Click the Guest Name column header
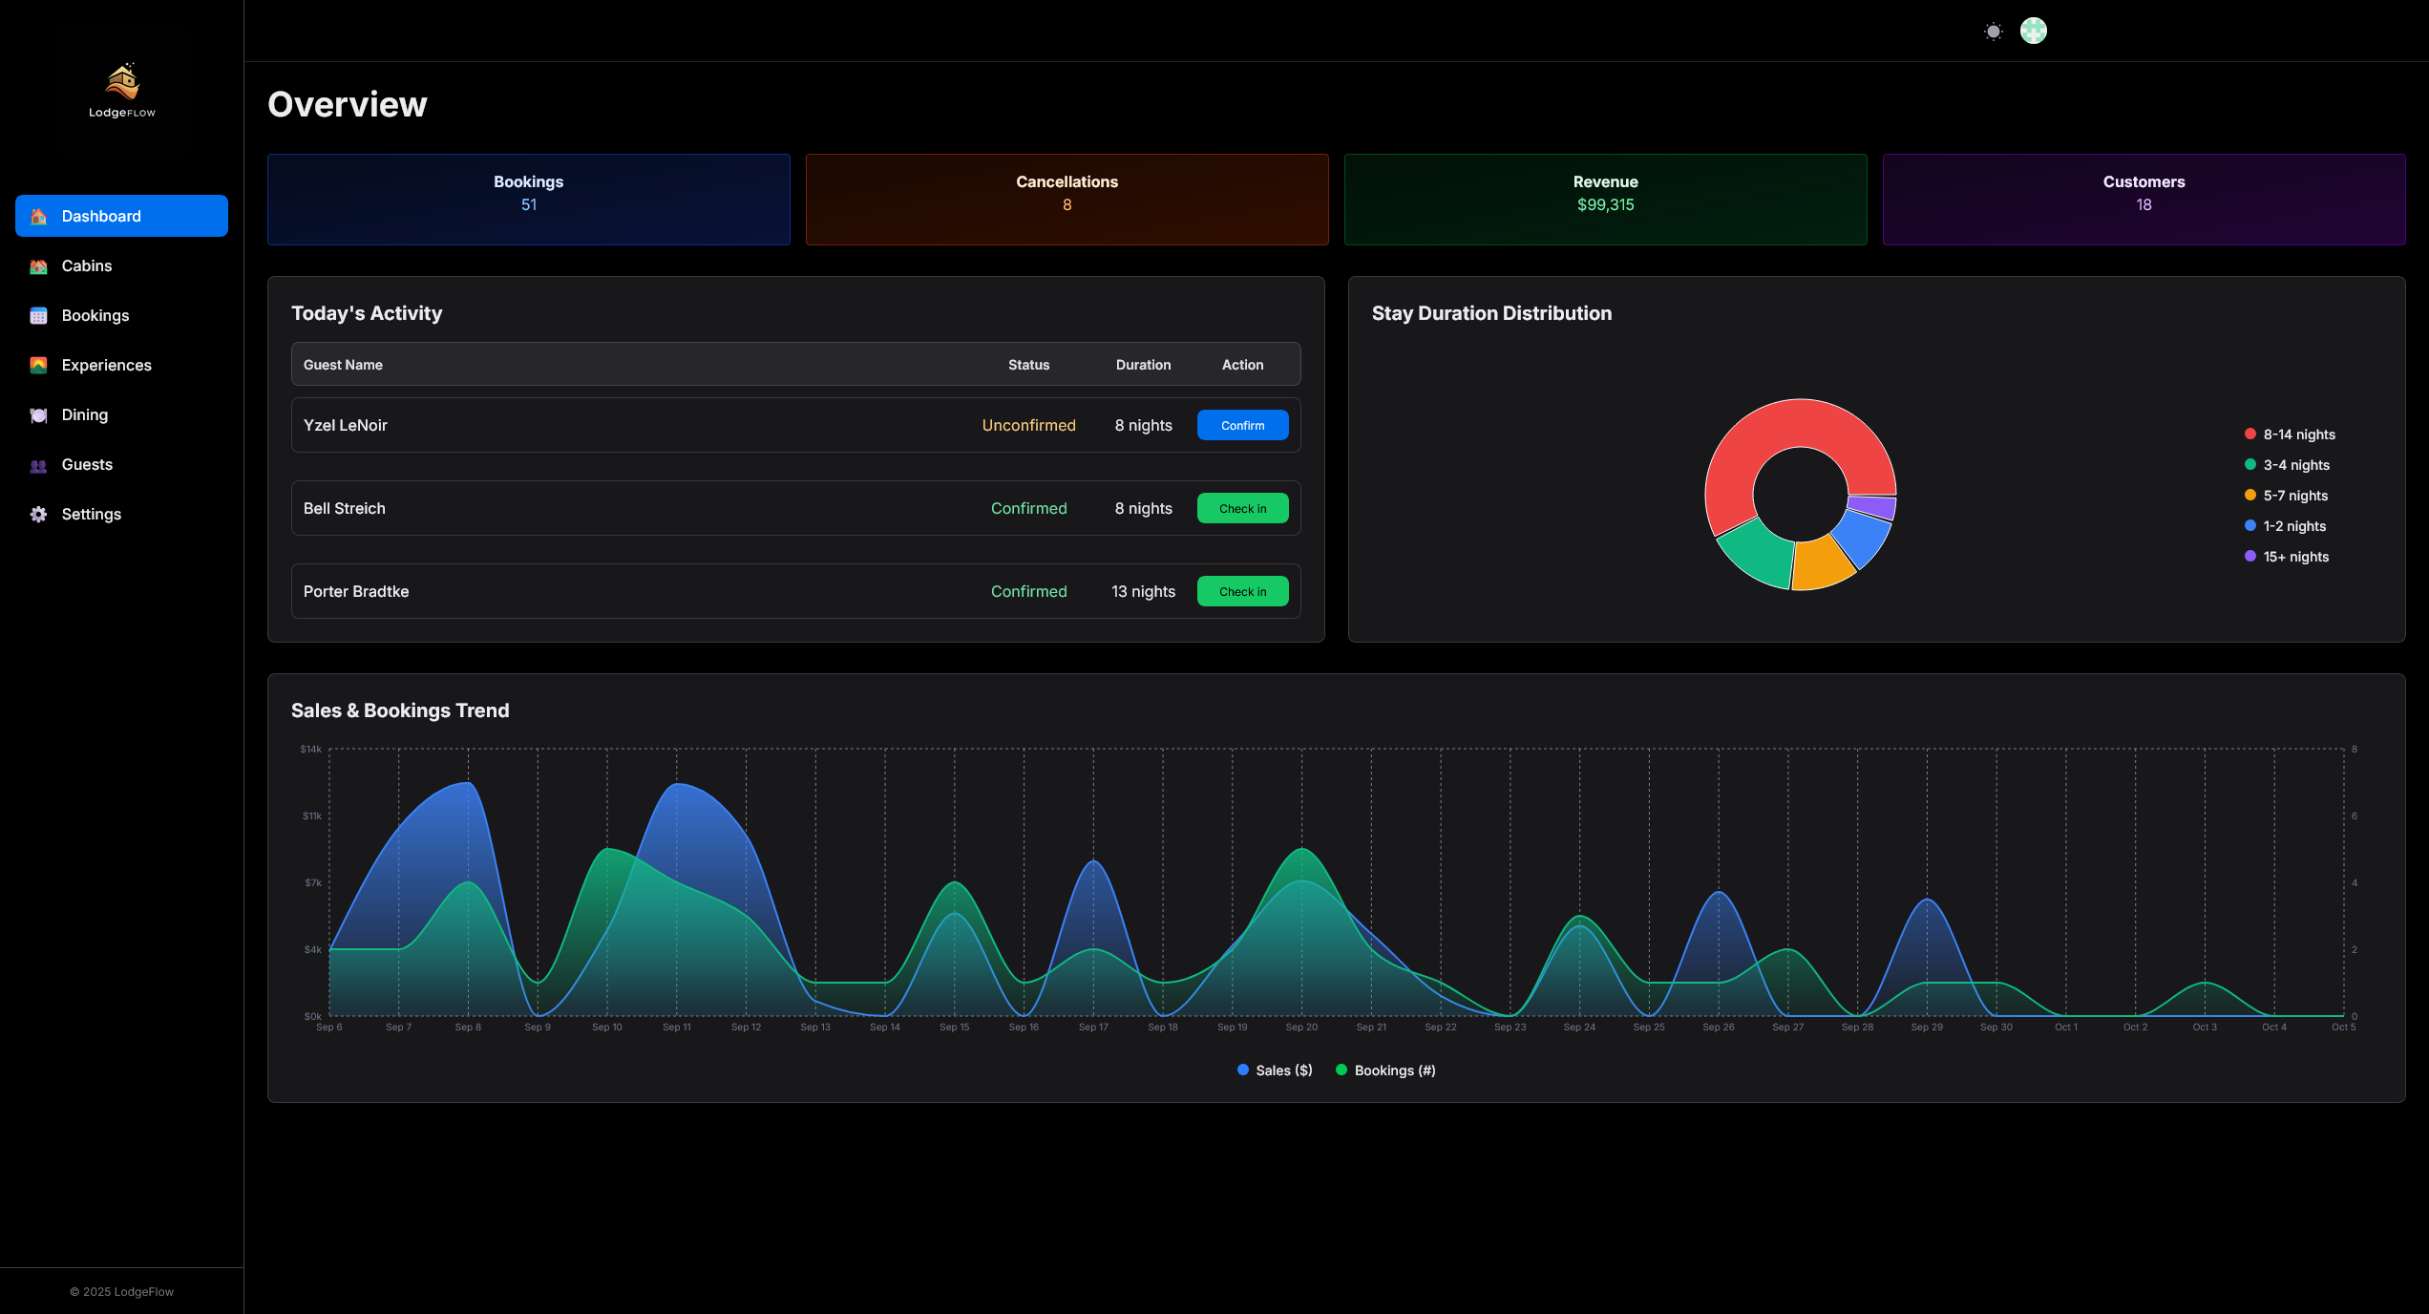The image size is (2429, 1314). coord(343,365)
